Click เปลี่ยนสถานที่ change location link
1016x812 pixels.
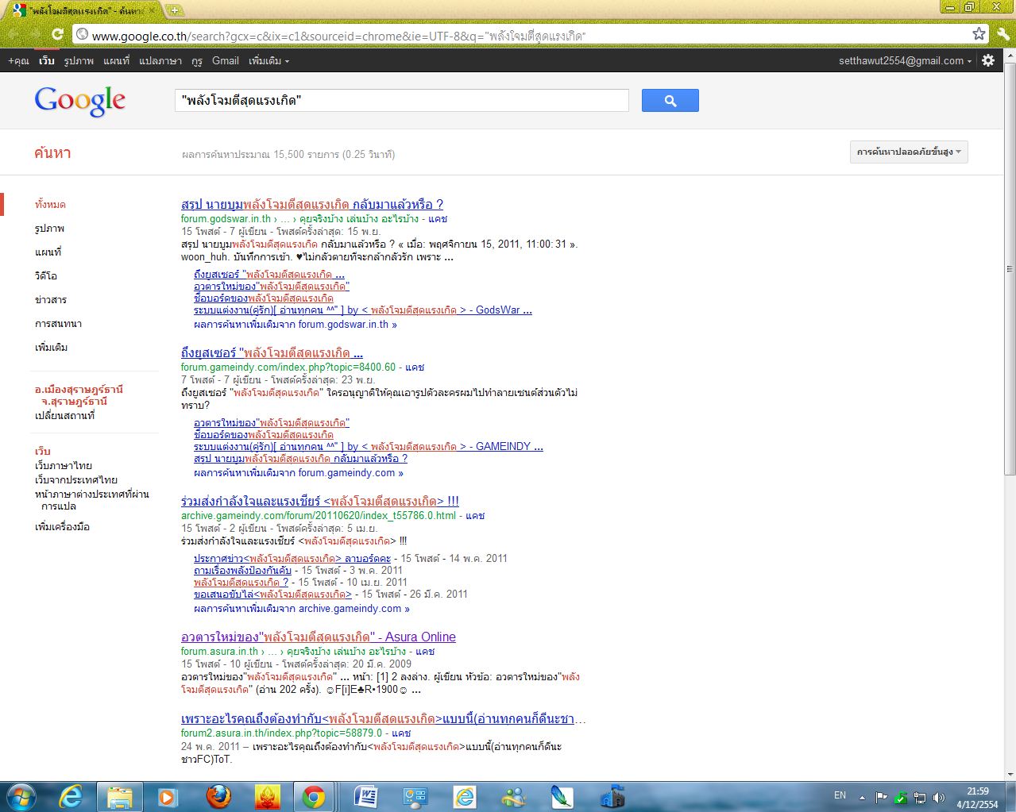click(64, 416)
